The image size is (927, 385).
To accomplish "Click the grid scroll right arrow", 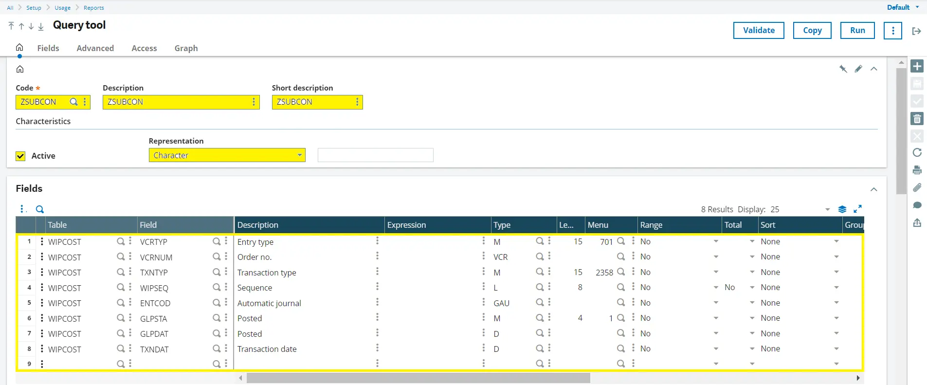I will tap(858, 378).
